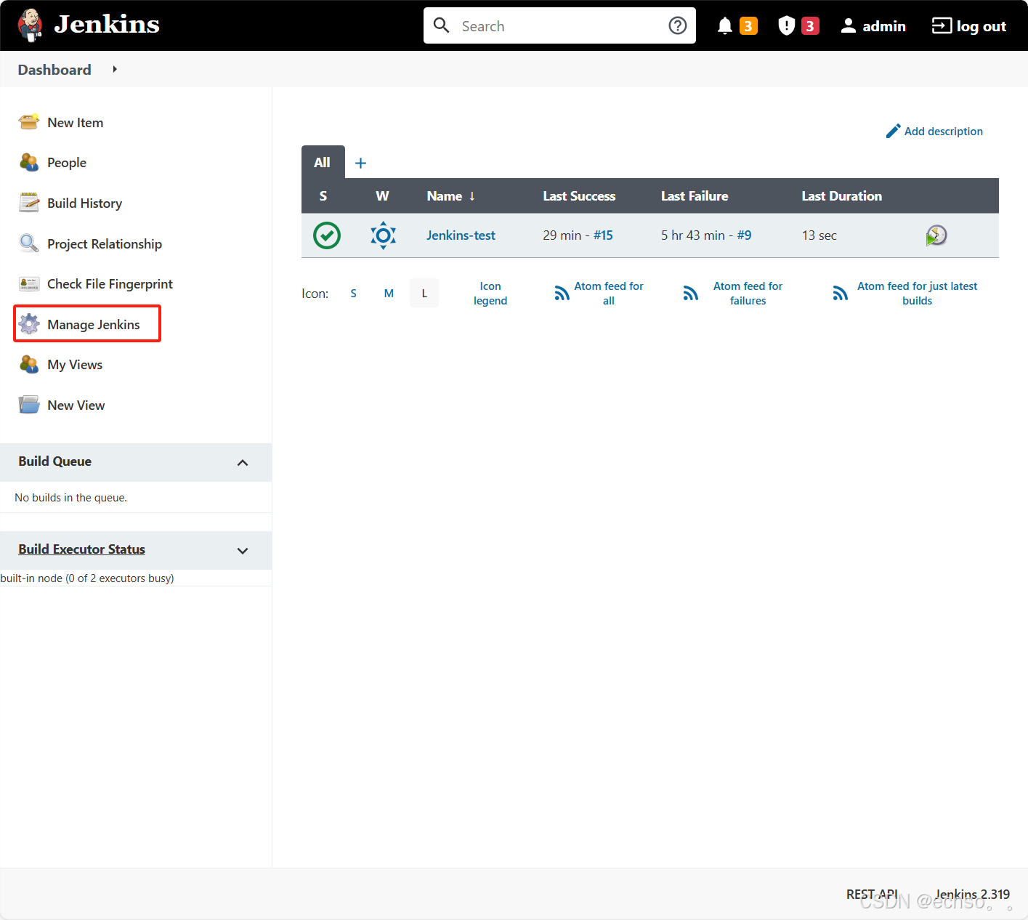Click RSS icon for just latest builds feed
Screen dimensions: 1028x920
(840, 293)
